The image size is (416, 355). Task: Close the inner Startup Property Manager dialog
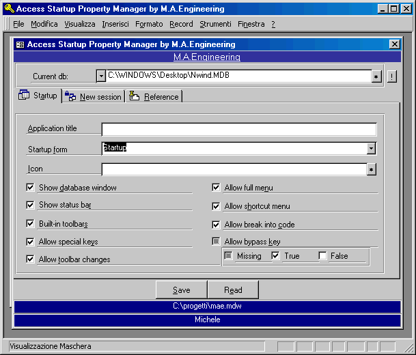coord(394,44)
